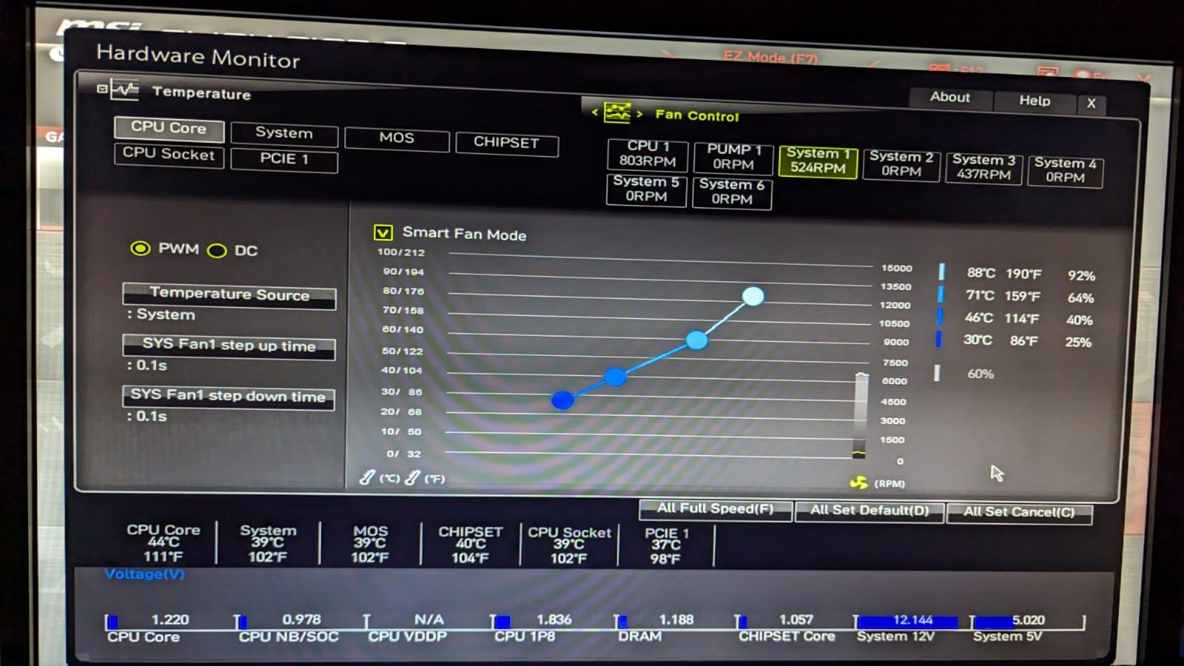
Task: Select the System 1 fan at 524RPM
Action: (x=818, y=161)
